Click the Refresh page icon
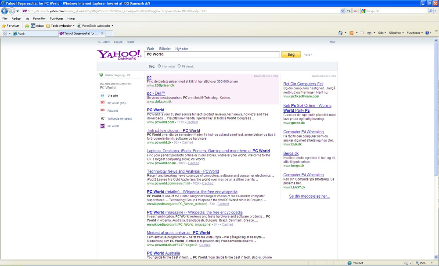Screen dimensions: 439x266 coord(349,11)
